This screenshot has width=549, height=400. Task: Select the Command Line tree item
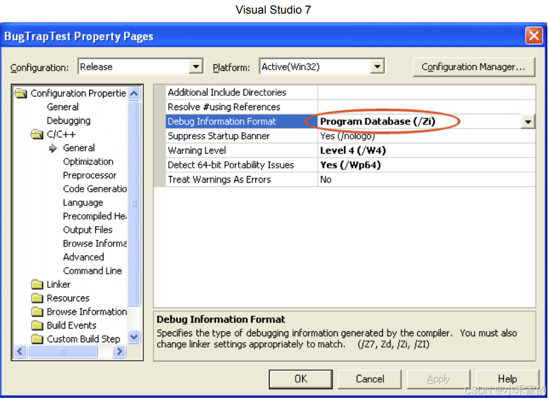click(x=93, y=271)
